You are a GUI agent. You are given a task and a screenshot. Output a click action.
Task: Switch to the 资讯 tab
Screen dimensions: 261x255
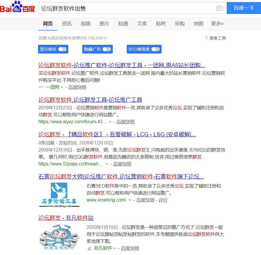coord(67,24)
